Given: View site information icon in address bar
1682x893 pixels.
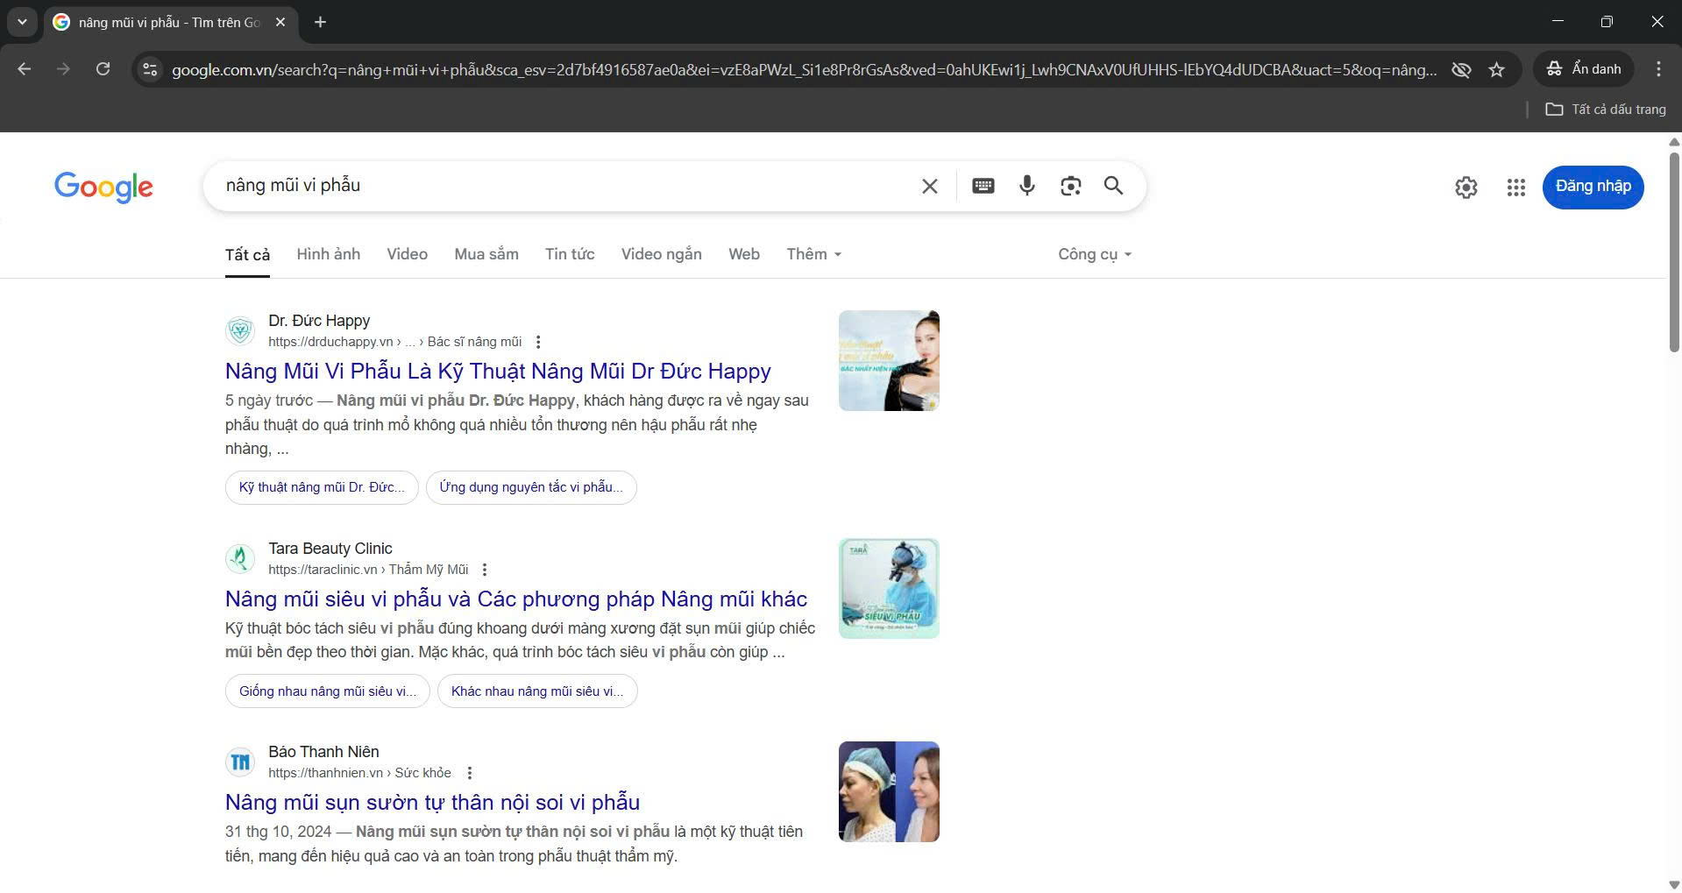Looking at the screenshot, I should click(x=150, y=69).
